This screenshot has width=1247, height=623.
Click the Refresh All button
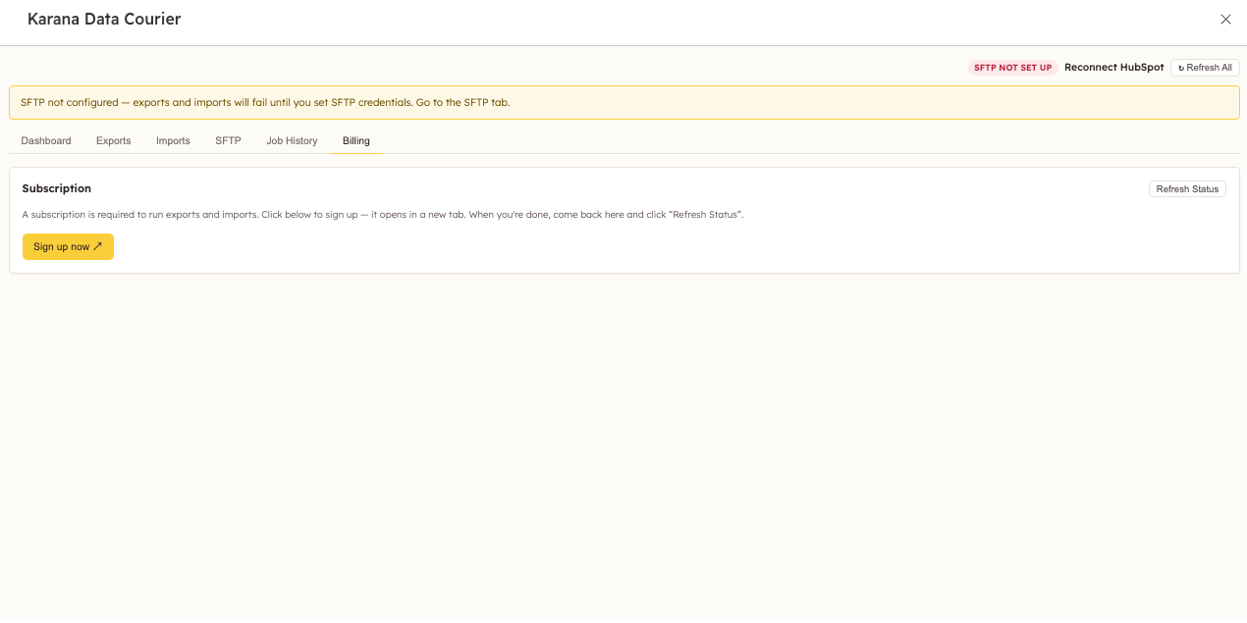[1205, 68]
